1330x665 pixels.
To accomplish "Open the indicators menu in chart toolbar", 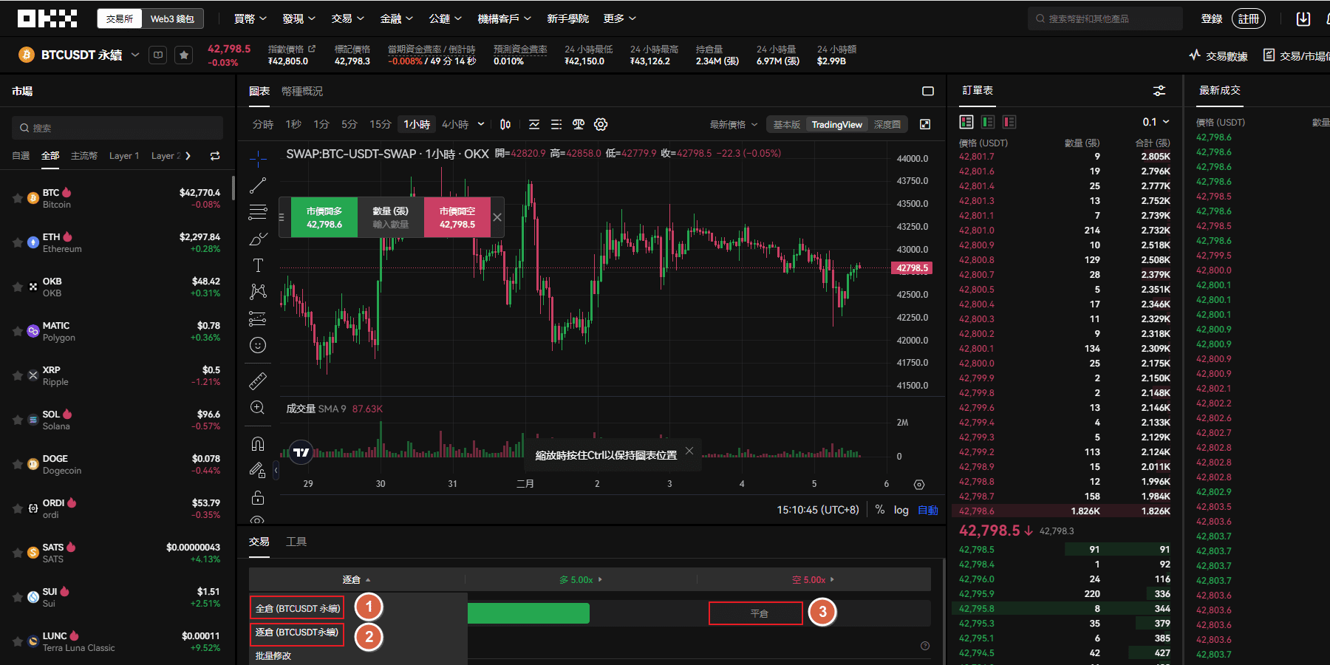I will (x=534, y=124).
